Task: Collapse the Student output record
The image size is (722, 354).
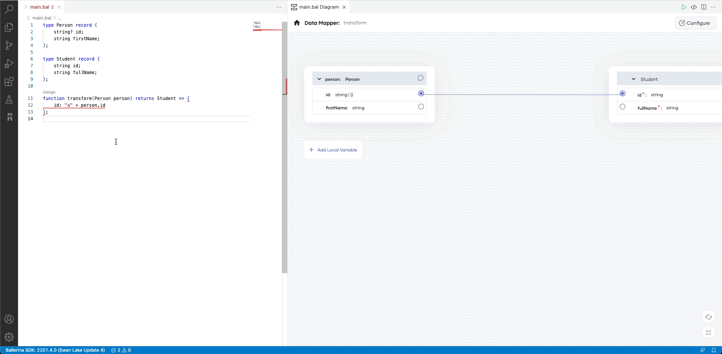Action: (633, 79)
